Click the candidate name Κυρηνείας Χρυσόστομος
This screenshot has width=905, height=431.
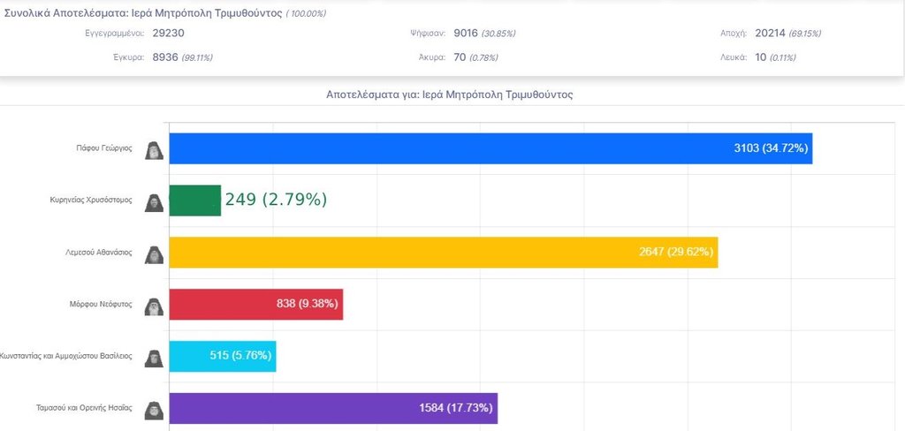click(91, 200)
